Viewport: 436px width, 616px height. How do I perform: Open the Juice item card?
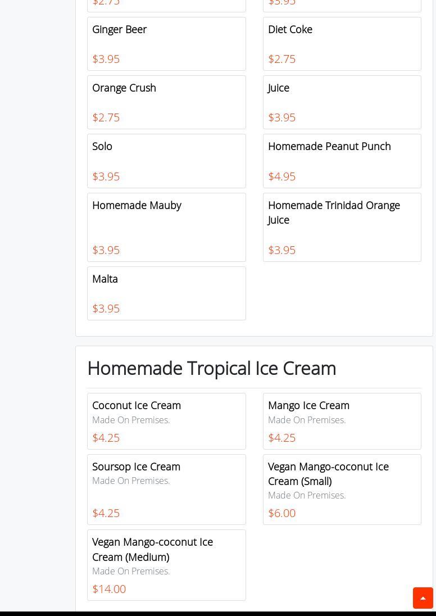(x=342, y=102)
